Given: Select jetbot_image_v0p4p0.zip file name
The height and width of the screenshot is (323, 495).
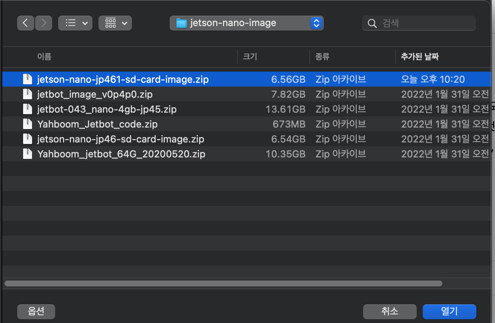Looking at the screenshot, I should [x=95, y=94].
